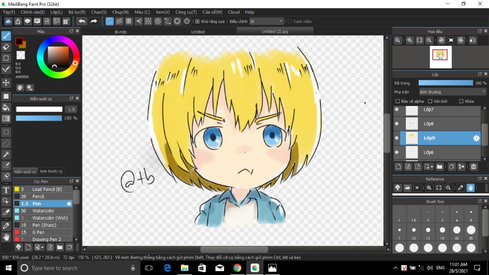Expand the add layer dropdown arrow
This screenshot has height=275, width=489.
pos(432,167)
